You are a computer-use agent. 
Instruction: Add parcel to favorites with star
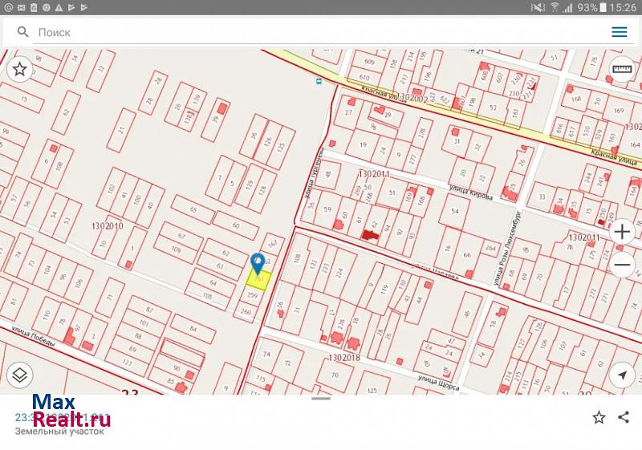[x=599, y=417]
